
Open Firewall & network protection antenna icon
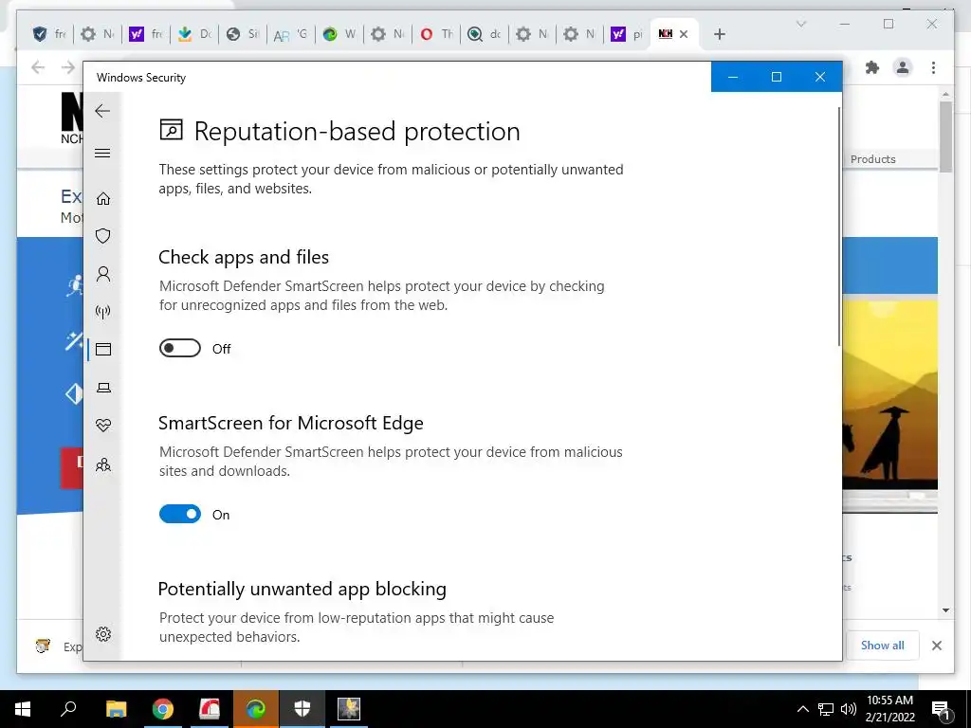[x=103, y=311]
